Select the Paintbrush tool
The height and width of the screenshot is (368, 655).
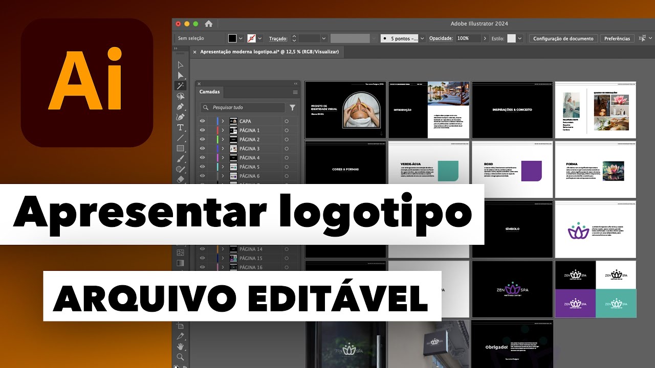[180, 158]
